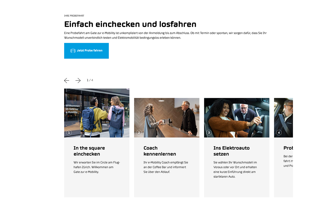331x207 pixels.
Task: Click the step 2 number badge
Action: tap(139, 133)
